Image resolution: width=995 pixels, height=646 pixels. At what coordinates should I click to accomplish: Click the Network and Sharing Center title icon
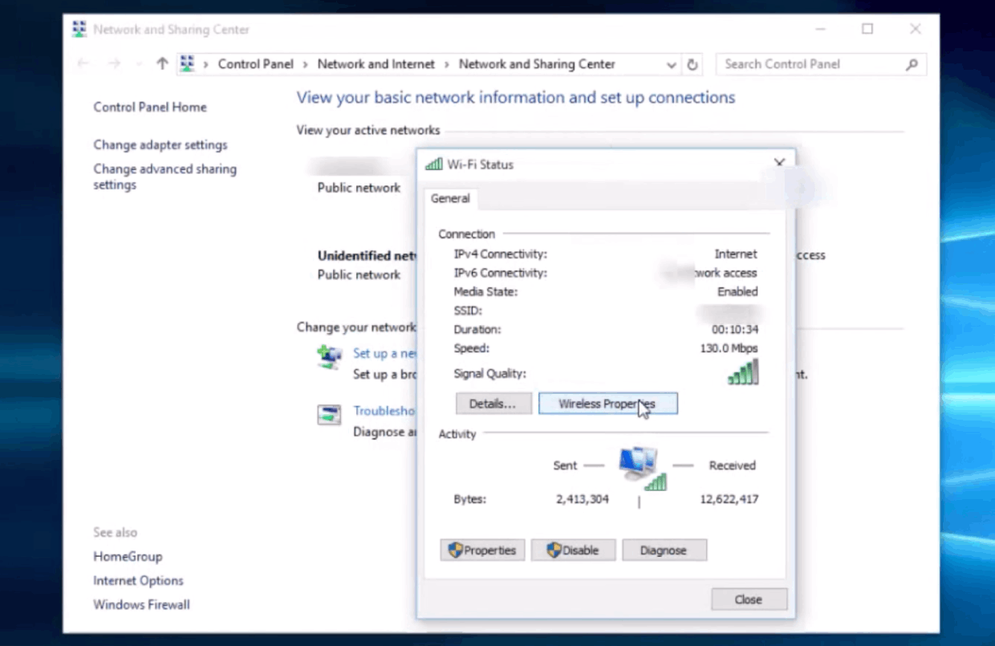[79, 30]
